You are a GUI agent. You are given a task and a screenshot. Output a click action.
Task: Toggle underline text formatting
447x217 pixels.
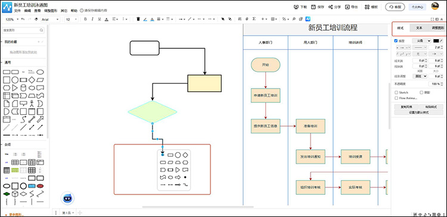click(x=99, y=20)
